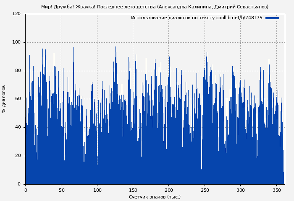Screen dimensions: 294x201
Task: Pick the 60 tick label on the vertical axis
Action: click(18, 99)
